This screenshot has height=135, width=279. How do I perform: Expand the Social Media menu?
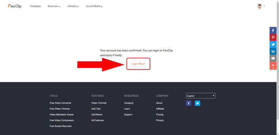coord(94,6)
